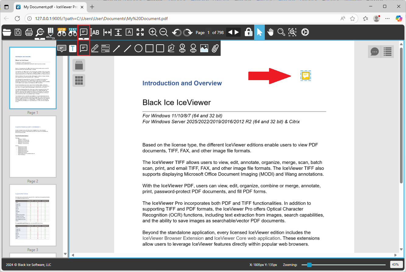Viewport: 406px width, 272px height.
Task: Switch to the hand pan tool
Action: point(270,32)
